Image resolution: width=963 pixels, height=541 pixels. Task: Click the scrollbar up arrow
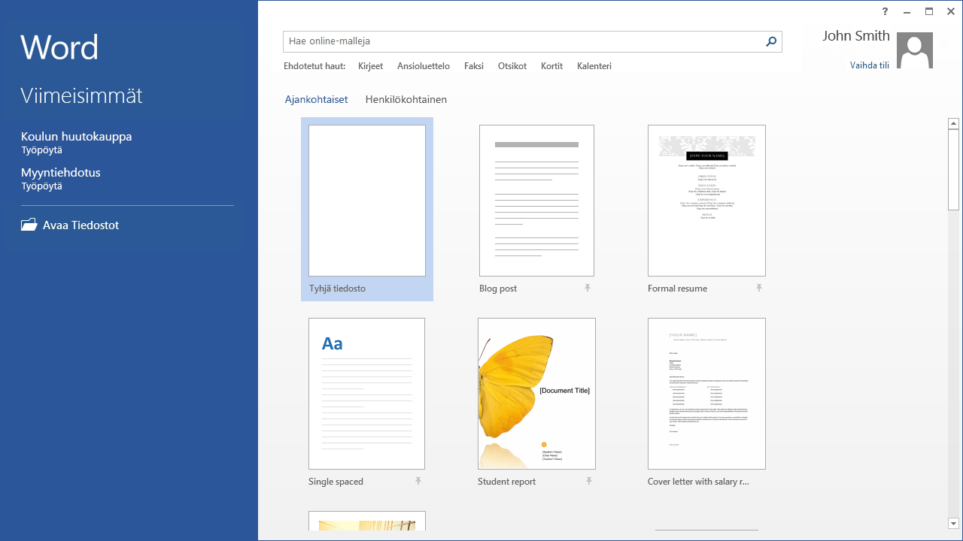tap(954, 123)
